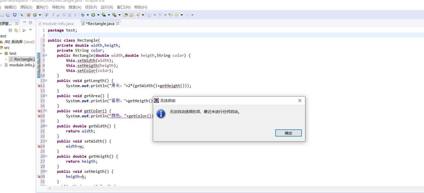
Task: Open the 源码(S) menu
Action: (26, 7)
